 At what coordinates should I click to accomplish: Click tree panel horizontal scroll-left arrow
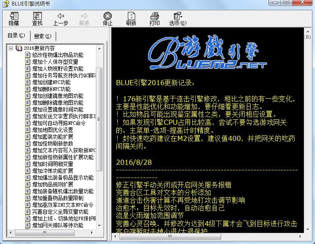click(11, 233)
